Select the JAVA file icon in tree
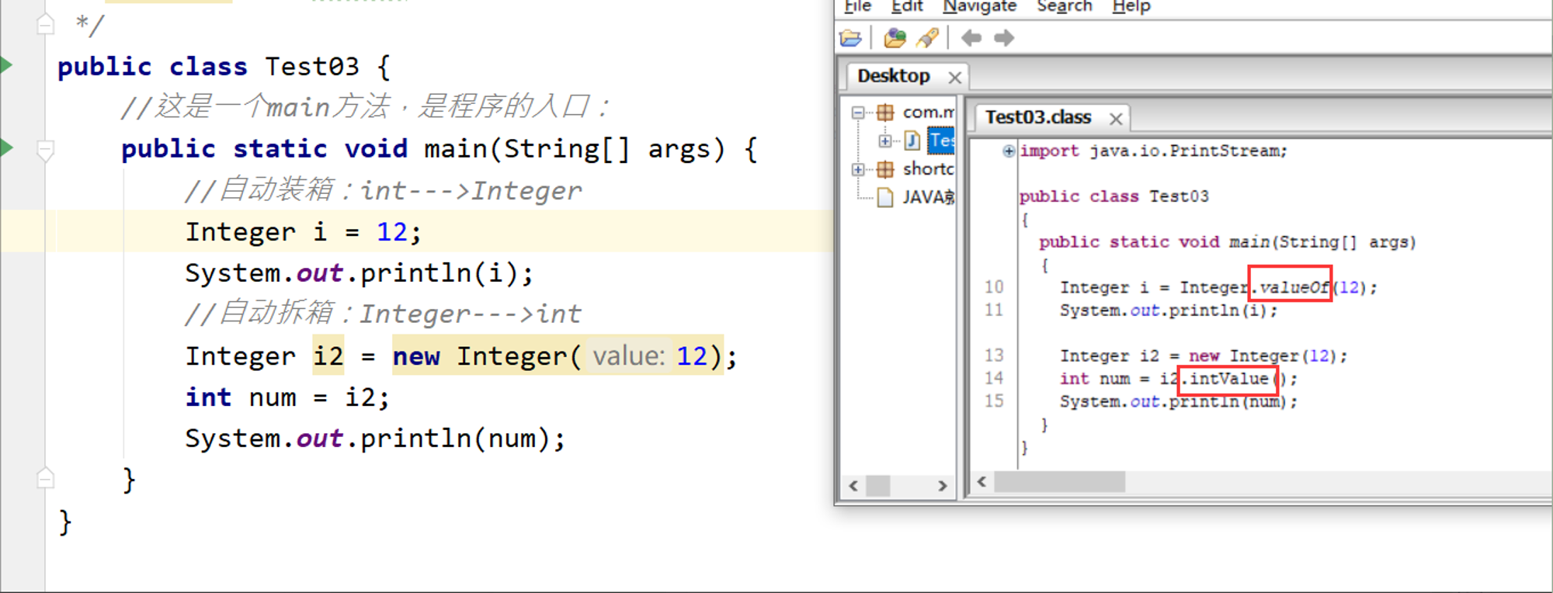Image resolution: width=1553 pixels, height=593 pixels. [885, 197]
